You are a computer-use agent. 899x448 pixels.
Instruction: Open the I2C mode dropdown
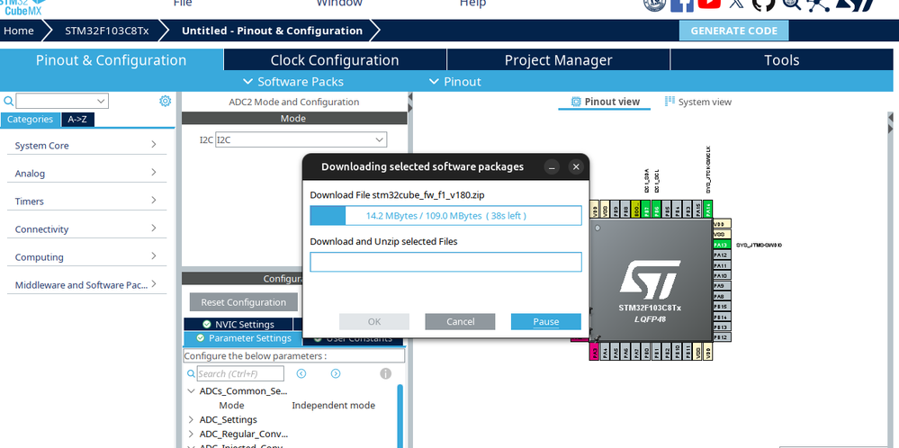(x=301, y=139)
